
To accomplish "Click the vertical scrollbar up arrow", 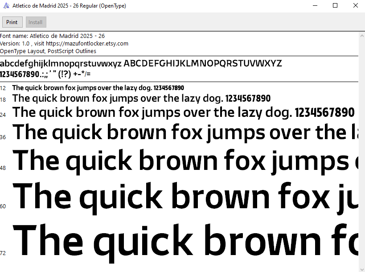I will coord(361,35).
